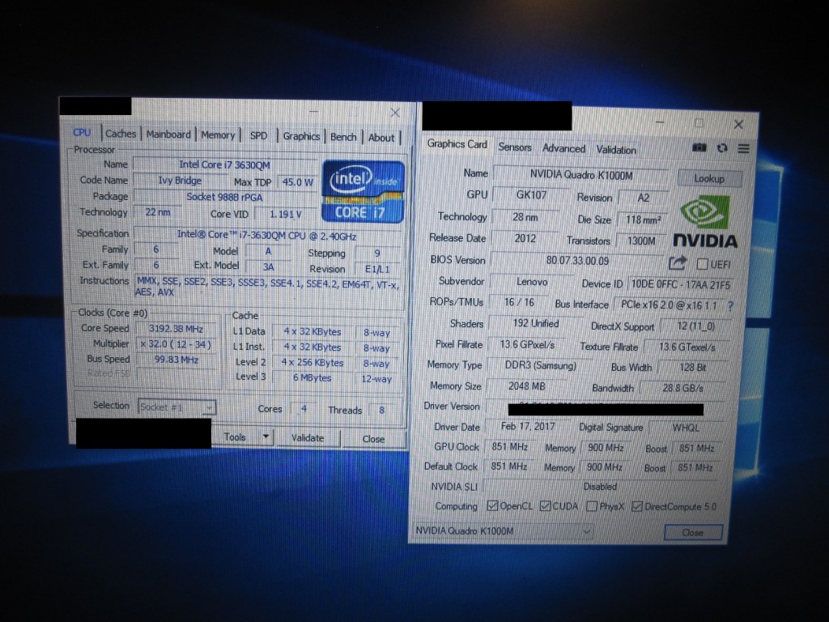The width and height of the screenshot is (829, 622).
Task: Click the Code Name value 'Ivy Bridge'
Action: [180, 181]
